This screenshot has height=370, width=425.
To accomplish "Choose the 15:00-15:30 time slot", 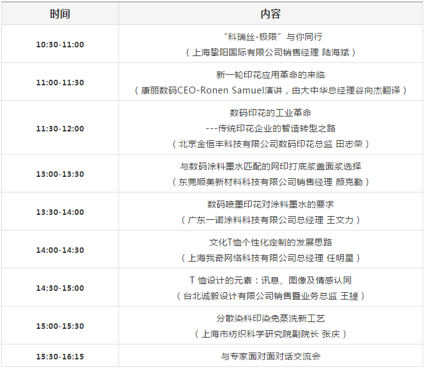I will click(60, 326).
